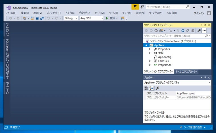Viewport: 216px width, 133px height.
Task: Expand the Form1.cs node
Action: coord(150,61)
